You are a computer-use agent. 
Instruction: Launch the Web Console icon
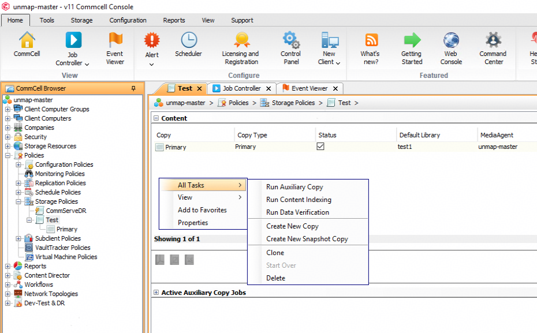tap(451, 40)
